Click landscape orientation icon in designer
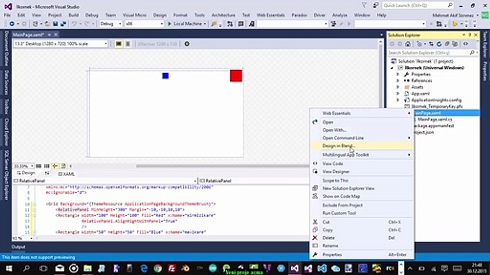490x275 pixels. (119, 44)
